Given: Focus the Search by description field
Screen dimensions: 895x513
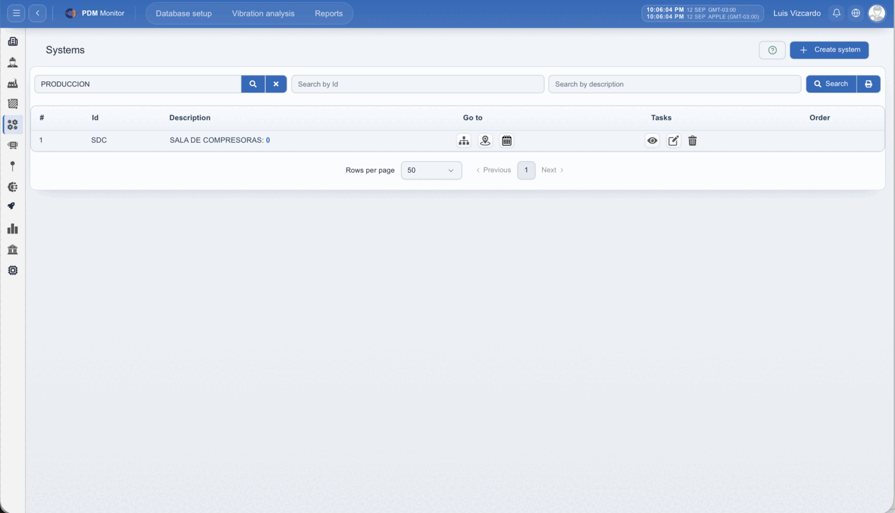Looking at the screenshot, I should point(674,84).
